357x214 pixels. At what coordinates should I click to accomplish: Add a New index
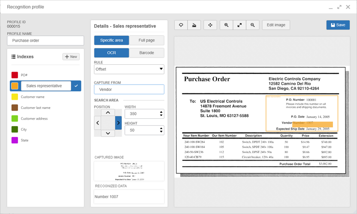[x=71, y=57]
